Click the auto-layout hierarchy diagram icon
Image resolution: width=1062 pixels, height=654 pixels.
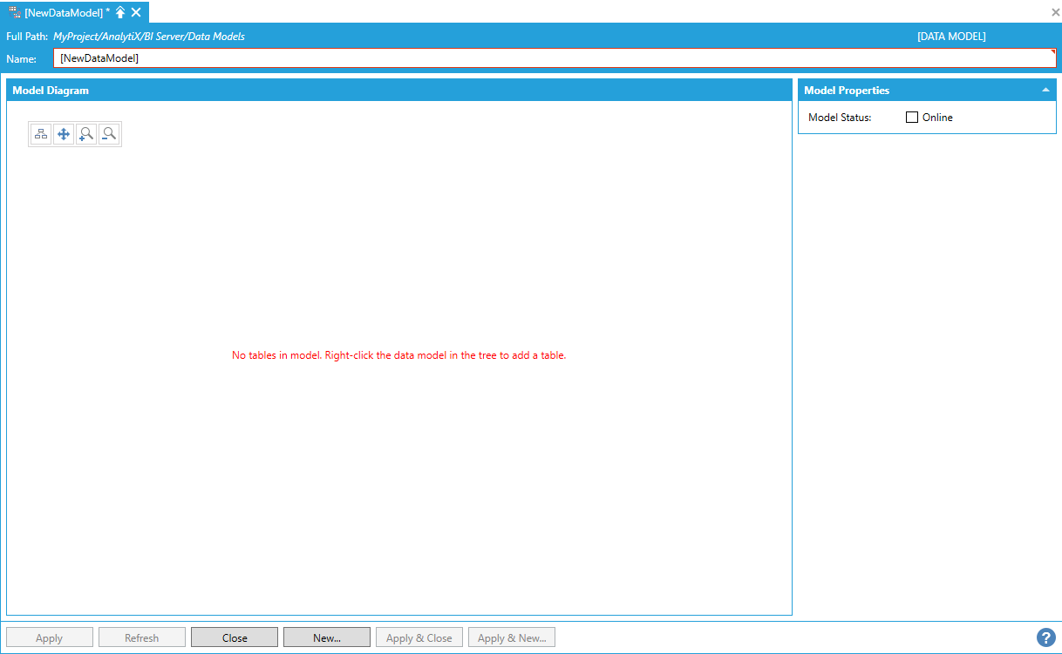coord(41,134)
